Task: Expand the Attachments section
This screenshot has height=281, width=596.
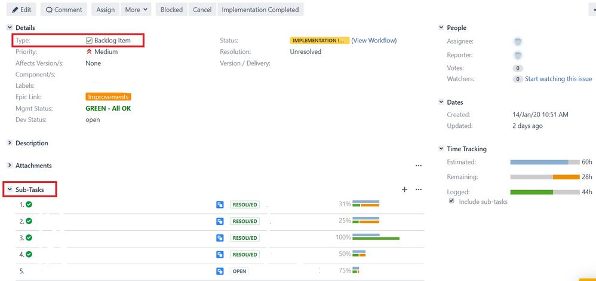Action: click(10, 165)
